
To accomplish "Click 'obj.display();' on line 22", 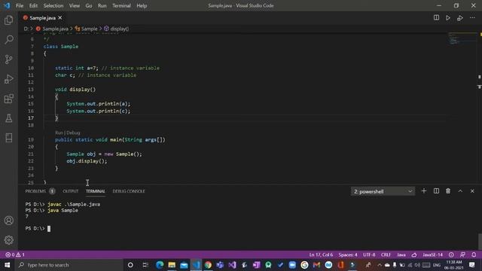I will [87, 161].
